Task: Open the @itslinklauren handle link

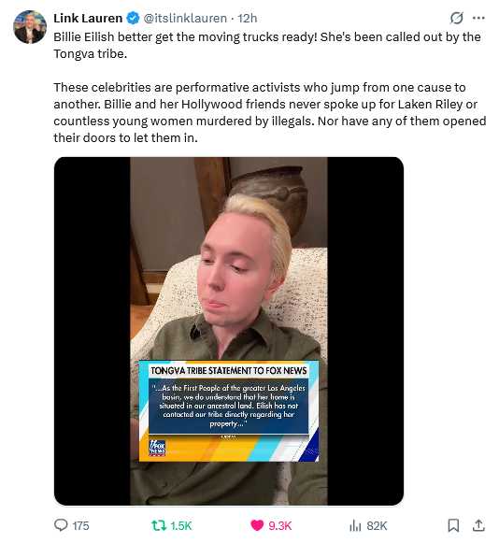Action: coord(185,18)
